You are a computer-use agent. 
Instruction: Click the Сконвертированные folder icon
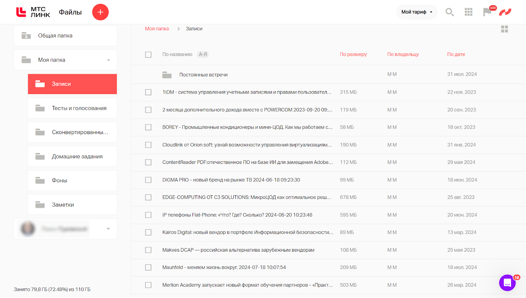pyautogui.click(x=40, y=132)
